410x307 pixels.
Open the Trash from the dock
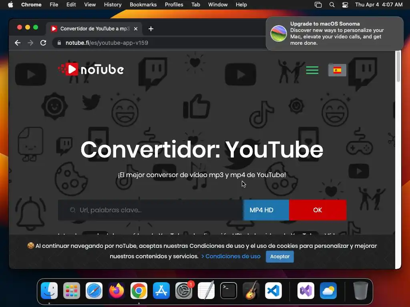pos(361,291)
